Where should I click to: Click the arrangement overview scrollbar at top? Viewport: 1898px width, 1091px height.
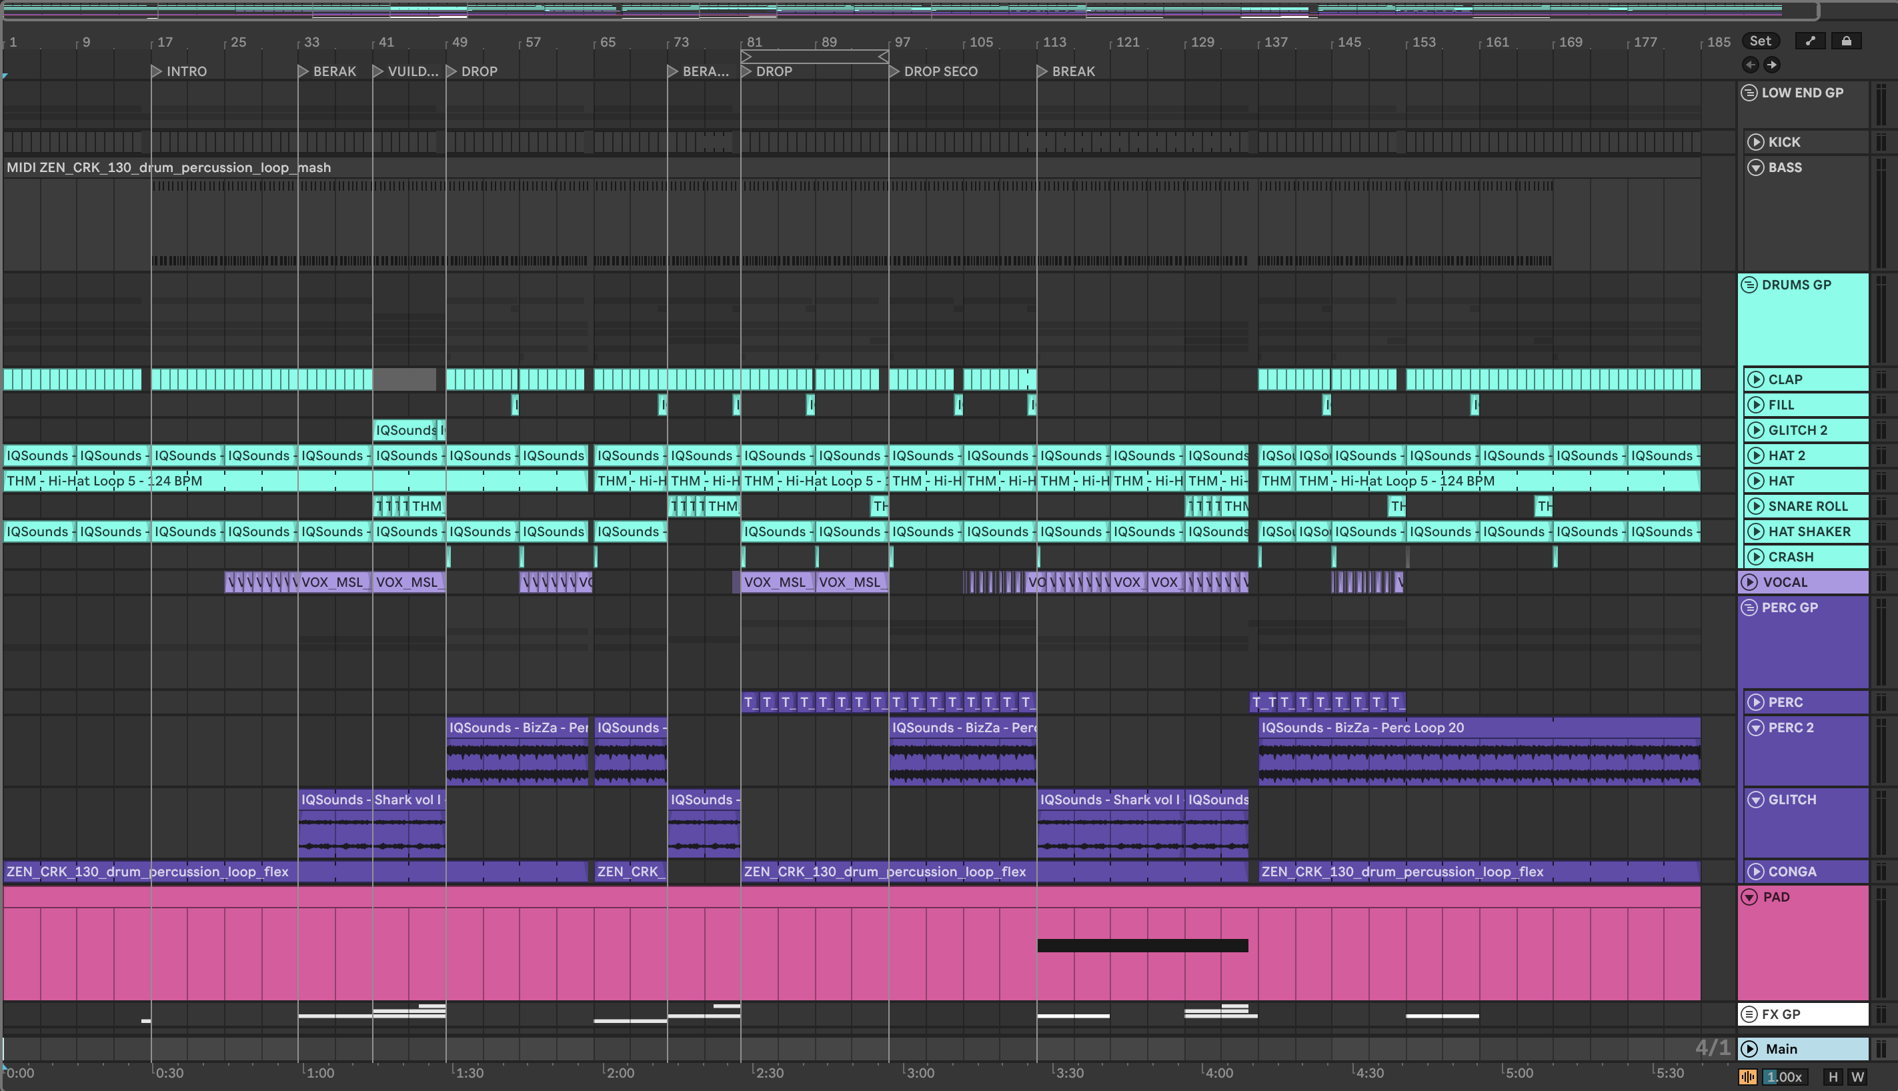(x=910, y=11)
